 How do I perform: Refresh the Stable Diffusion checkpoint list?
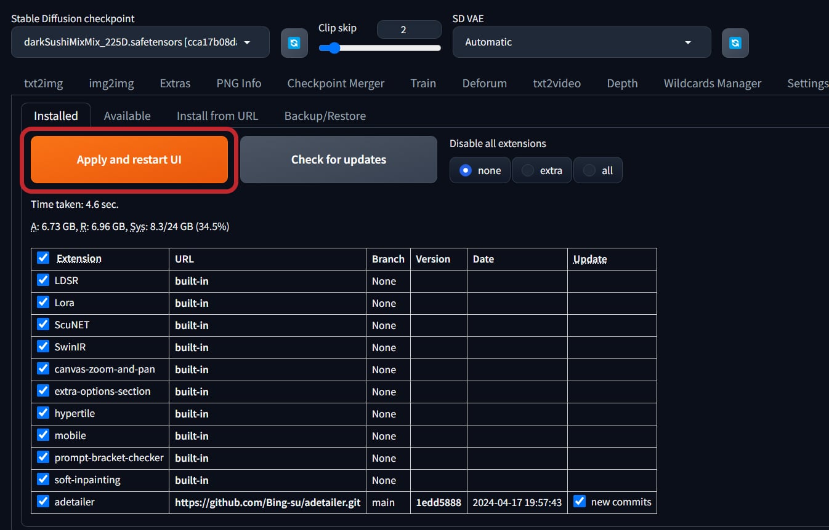(x=294, y=43)
